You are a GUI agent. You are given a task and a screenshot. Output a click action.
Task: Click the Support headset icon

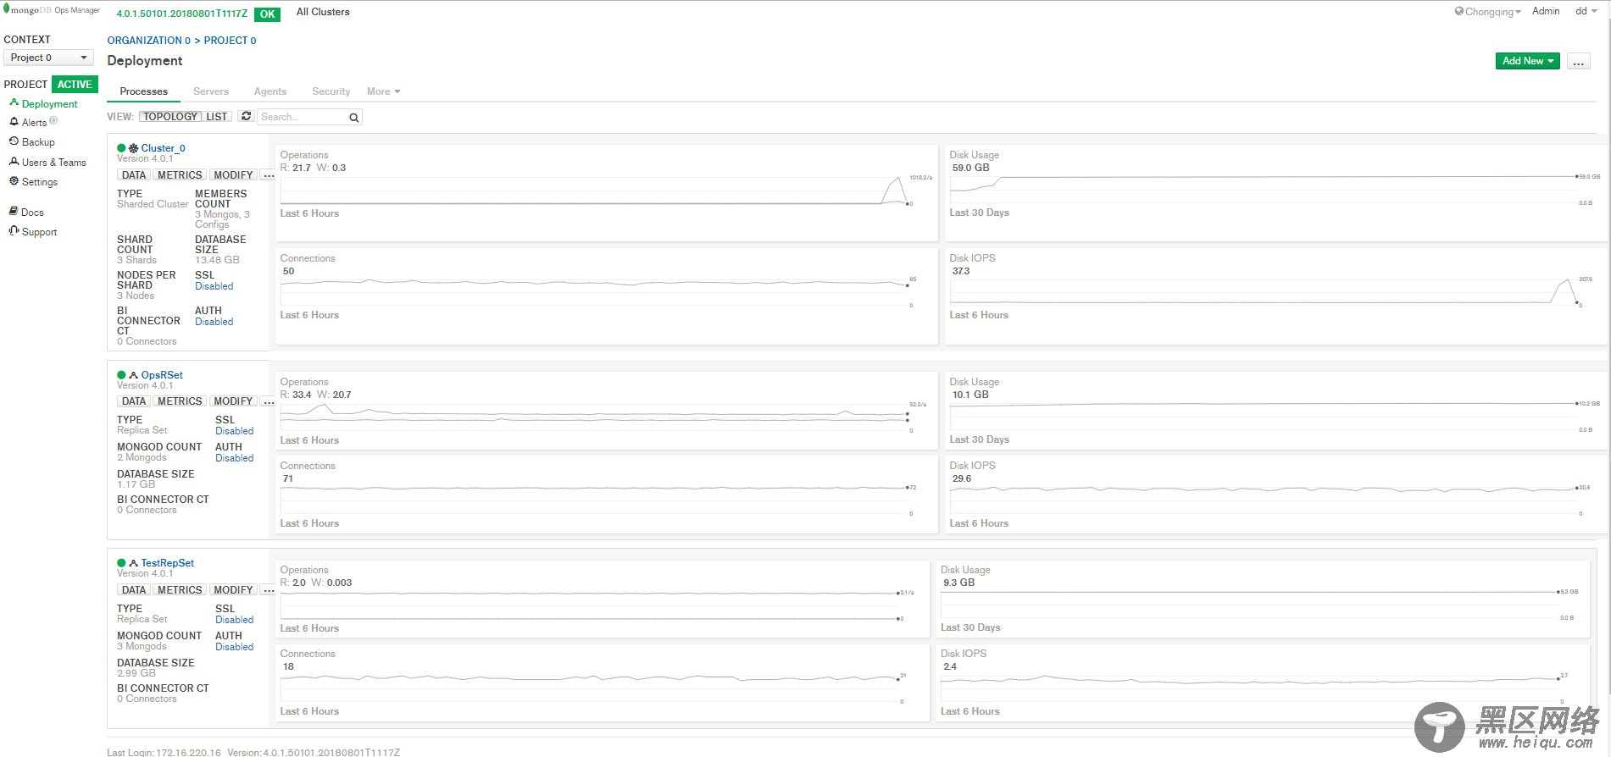14,230
